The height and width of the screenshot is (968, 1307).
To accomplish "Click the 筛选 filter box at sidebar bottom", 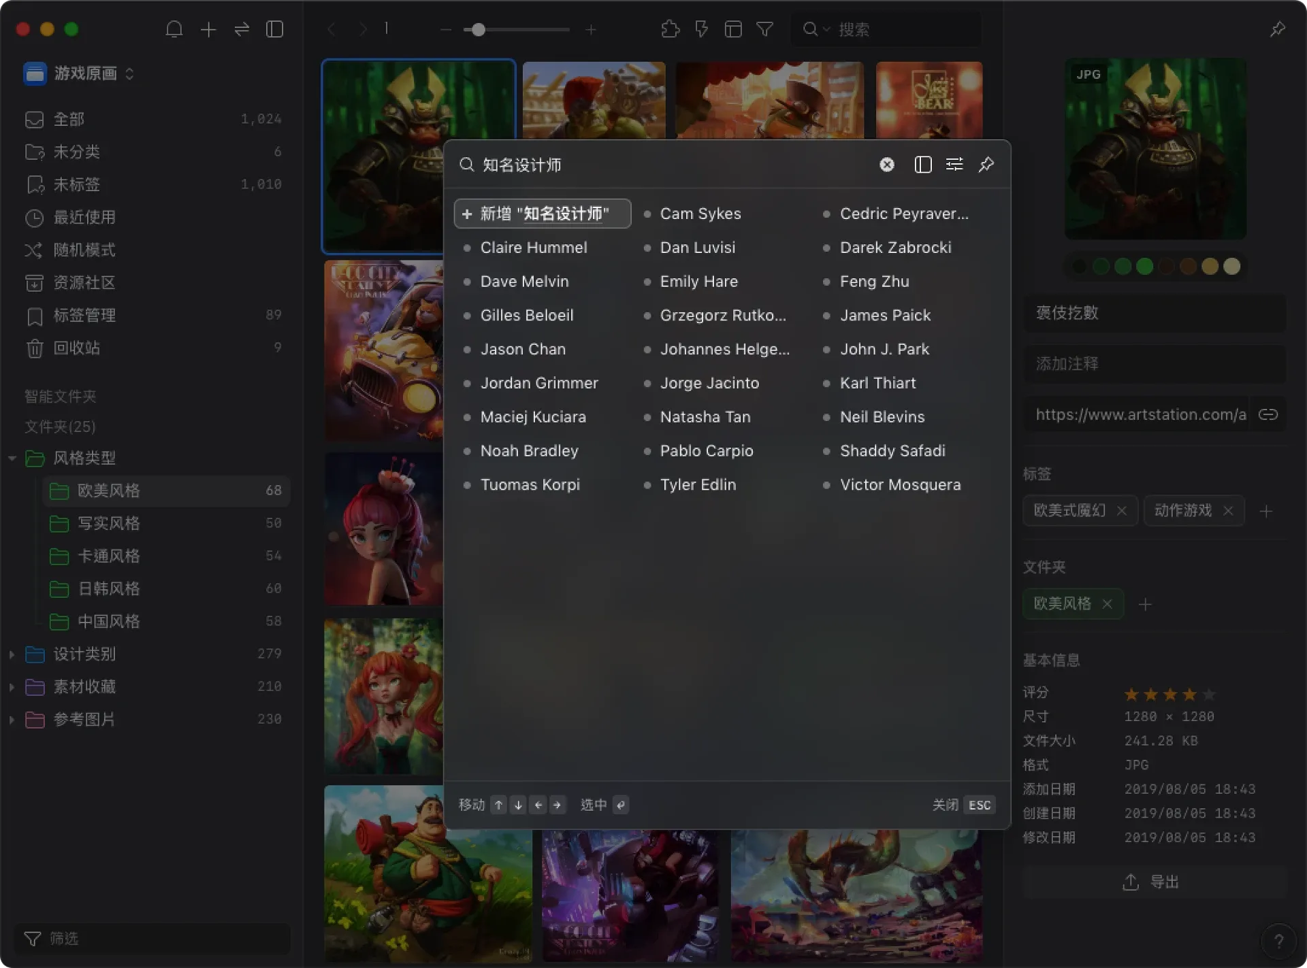I will (x=152, y=938).
